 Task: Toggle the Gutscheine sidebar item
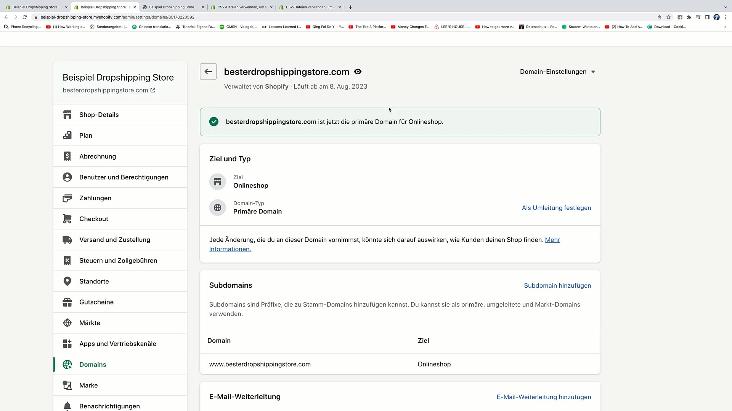(x=96, y=302)
